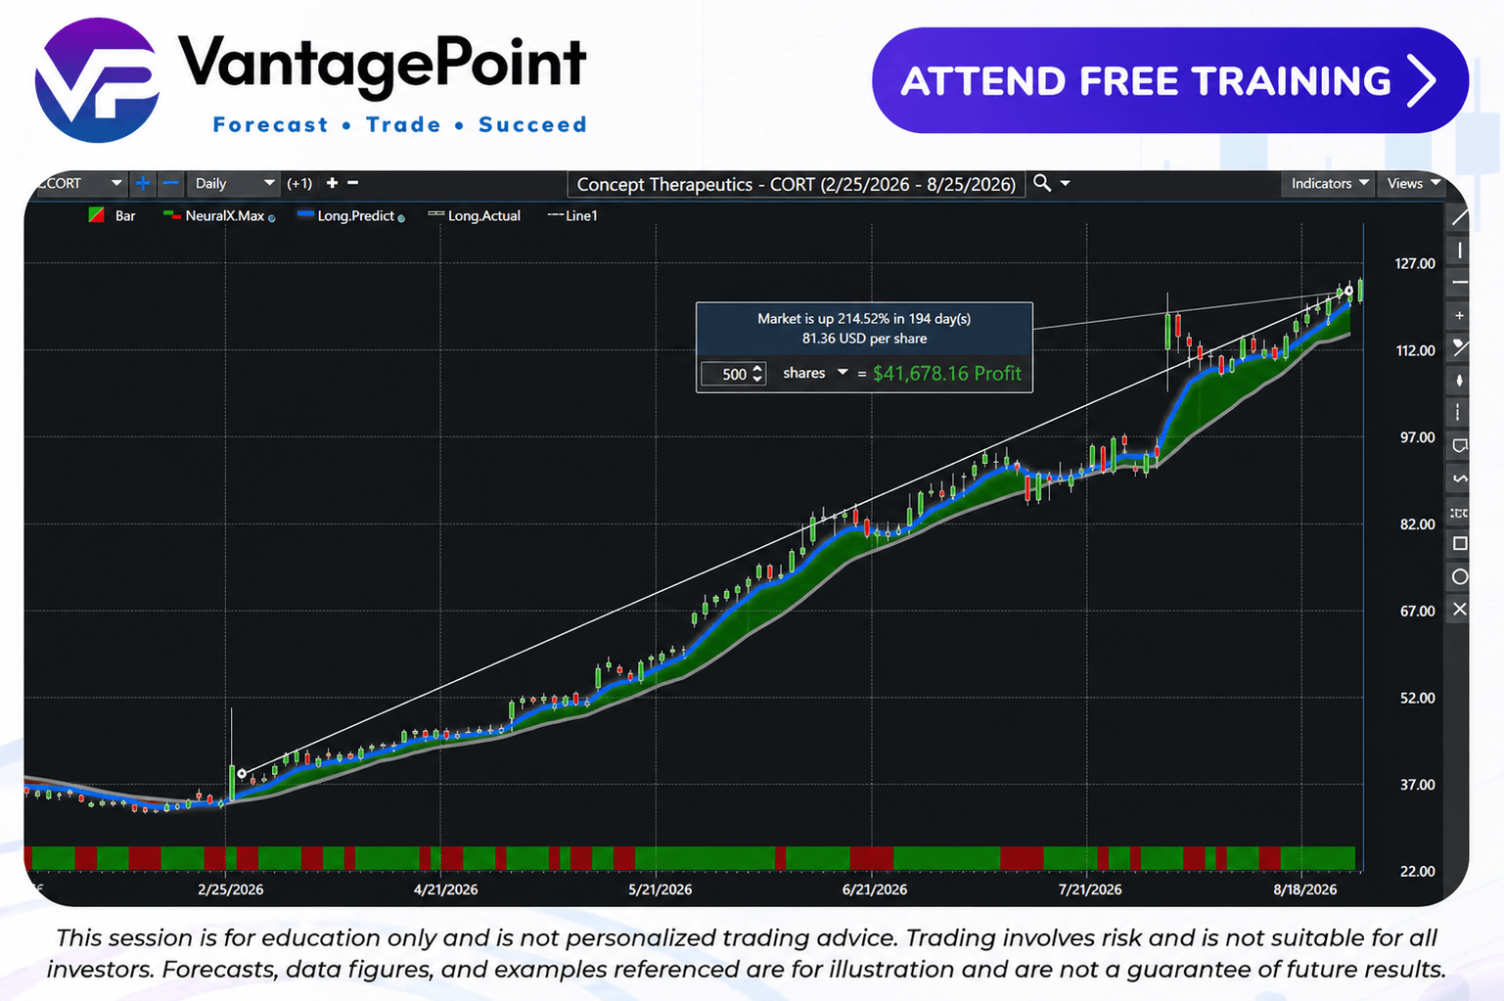Image resolution: width=1504 pixels, height=1001 pixels.
Task: Click the 500 shares input field
Action: (x=734, y=374)
